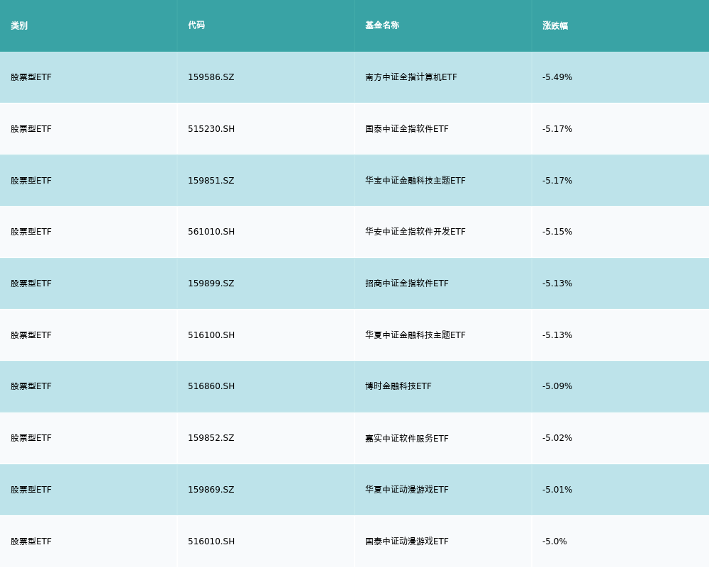Image resolution: width=709 pixels, height=567 pixels.
Task: Click fund code 159852.SZ
Action: point(211,438)
